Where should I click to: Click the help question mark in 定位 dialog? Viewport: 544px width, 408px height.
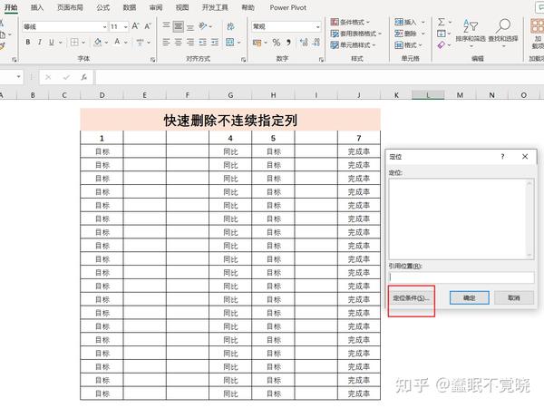tap(502, 157)
